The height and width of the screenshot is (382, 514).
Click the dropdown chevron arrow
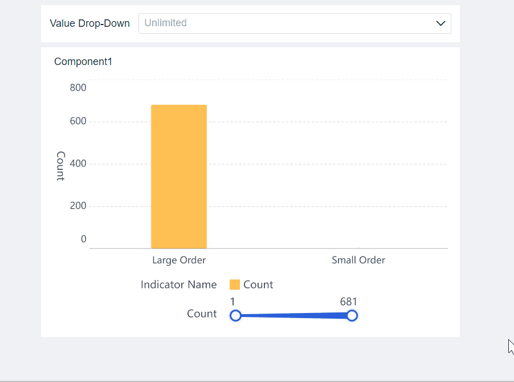click(440, 23)
